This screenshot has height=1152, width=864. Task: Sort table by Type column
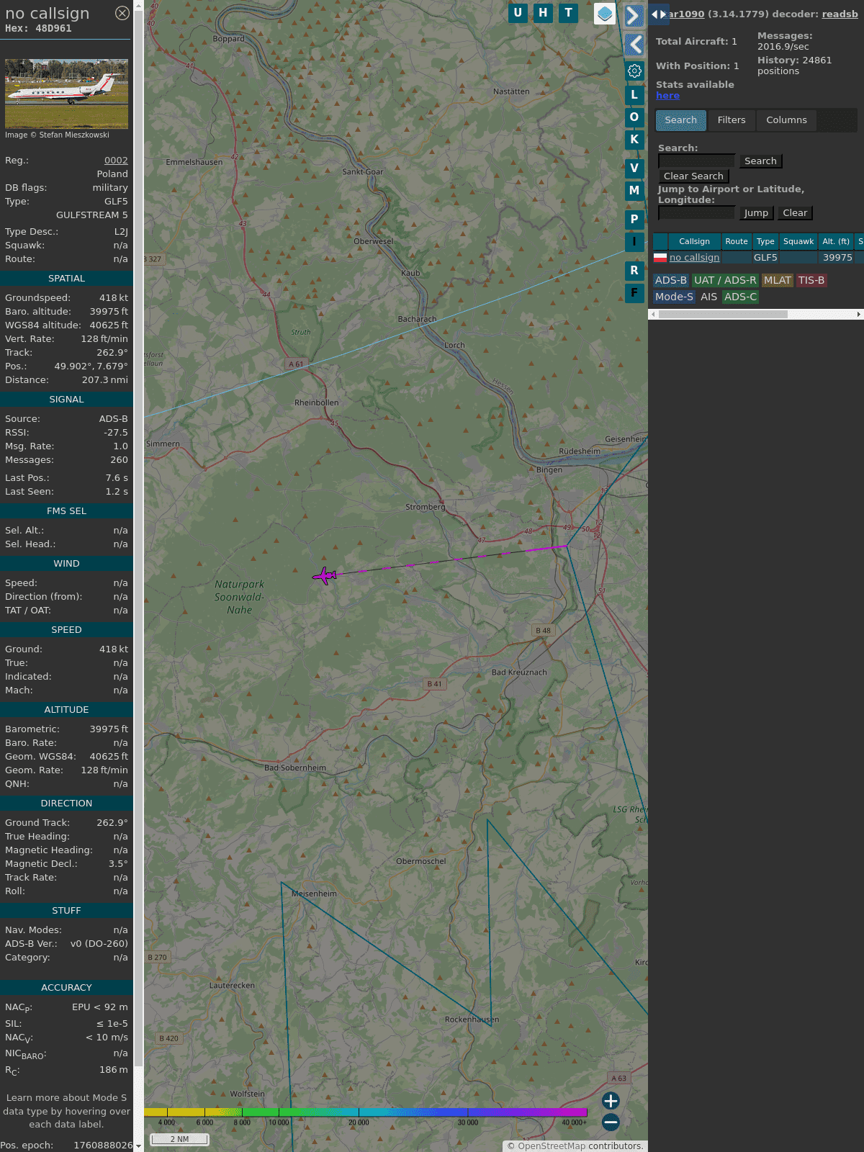point(765,242)
